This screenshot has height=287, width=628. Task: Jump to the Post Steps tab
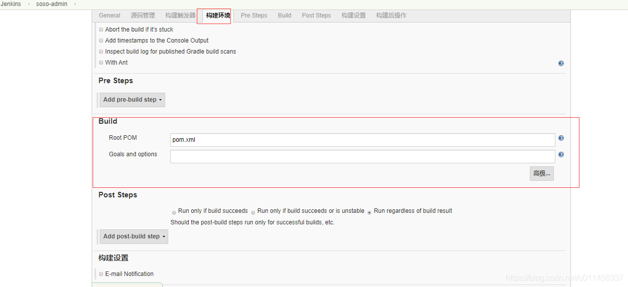pos(317,16)
